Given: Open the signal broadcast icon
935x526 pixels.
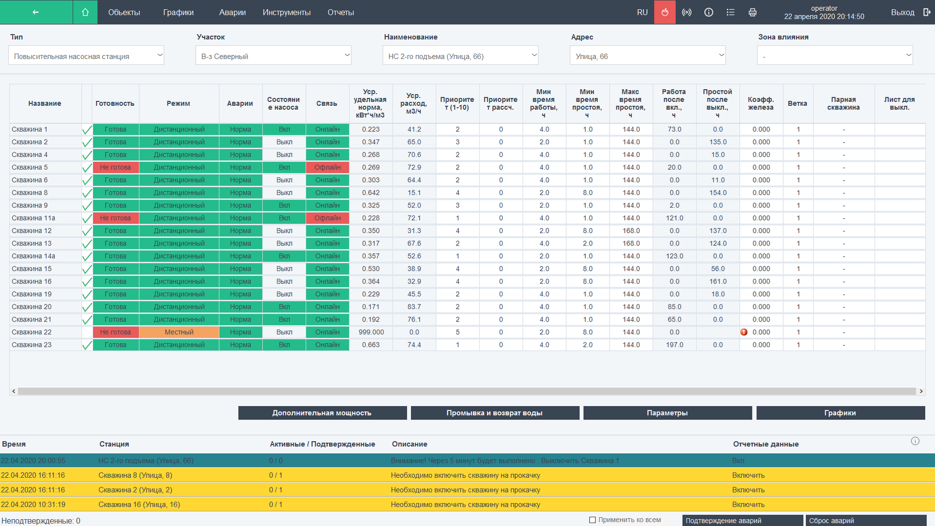Looking at the screenshot, I should click(x=687, y=12).
